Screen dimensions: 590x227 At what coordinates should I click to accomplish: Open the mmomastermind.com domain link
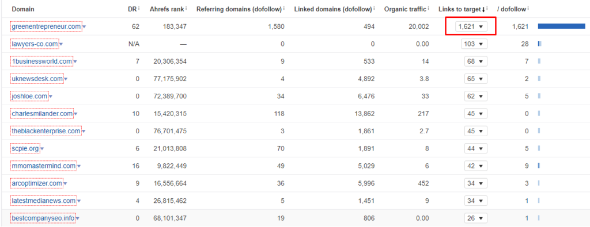44,166
